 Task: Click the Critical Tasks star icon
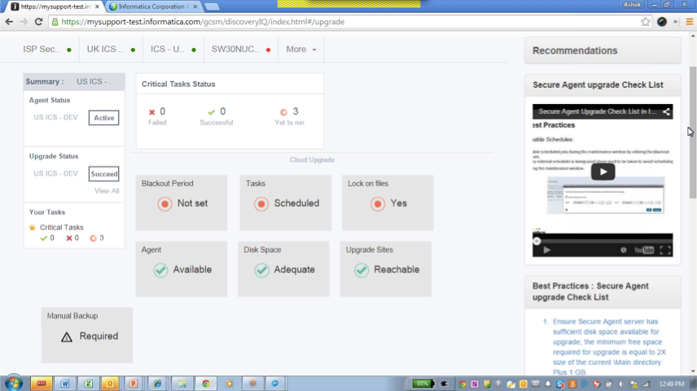coord(33,228)
